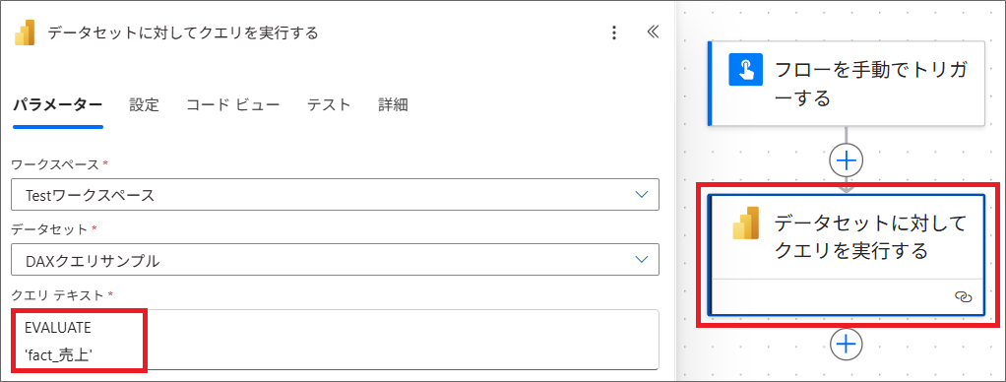Expand the ワークスペース dropdown arrow

click(x=640, y=195)
